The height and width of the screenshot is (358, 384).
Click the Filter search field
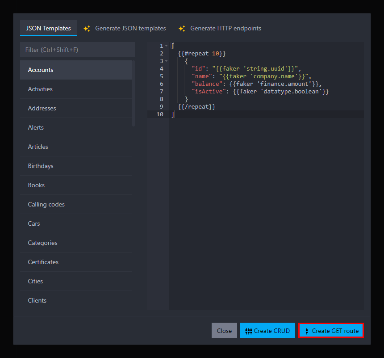77,50
